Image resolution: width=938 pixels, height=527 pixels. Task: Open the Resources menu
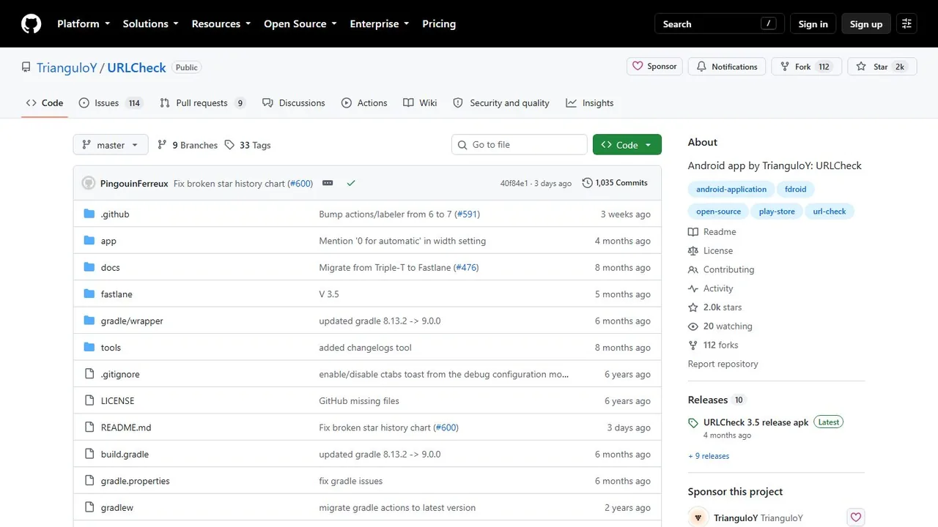coord(221,24)
